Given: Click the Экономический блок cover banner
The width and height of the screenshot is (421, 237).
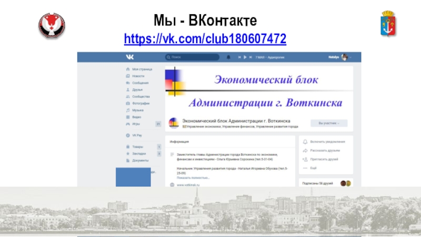Looking at the screenshot, I should click(x=259, y=91).
